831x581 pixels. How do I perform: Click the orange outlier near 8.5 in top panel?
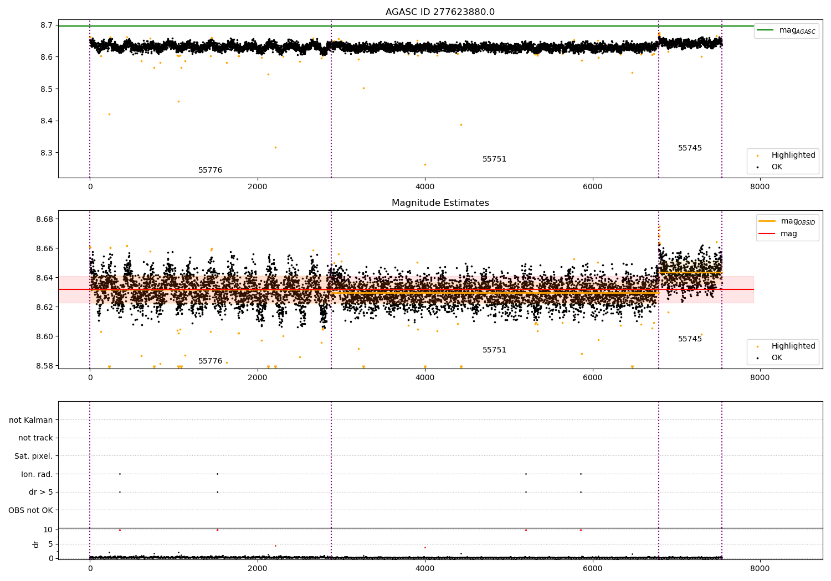363,88
